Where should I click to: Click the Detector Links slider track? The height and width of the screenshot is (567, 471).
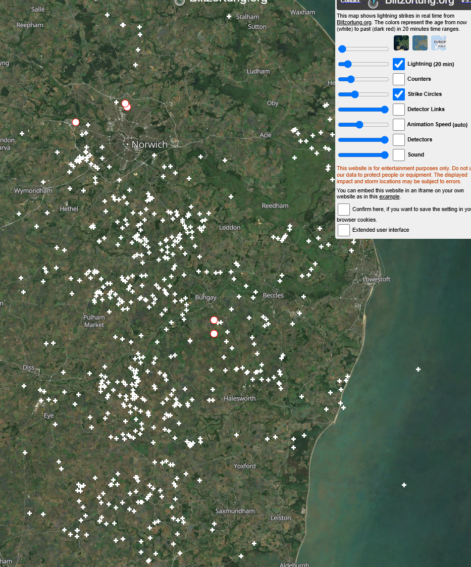(x=363, y=110)
